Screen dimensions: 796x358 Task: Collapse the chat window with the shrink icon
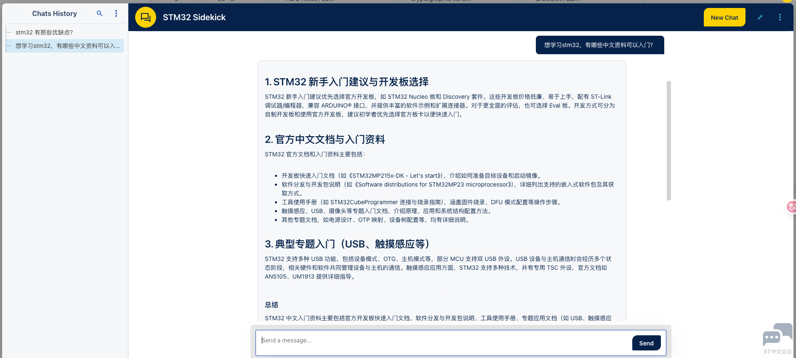[760, 17]
